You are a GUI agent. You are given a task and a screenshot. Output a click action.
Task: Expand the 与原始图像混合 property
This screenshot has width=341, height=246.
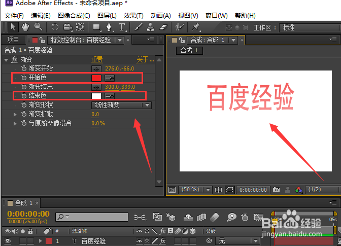point(15,124)
